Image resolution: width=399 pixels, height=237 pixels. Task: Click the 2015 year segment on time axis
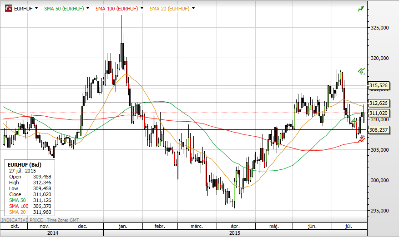(x=235, y=232)
